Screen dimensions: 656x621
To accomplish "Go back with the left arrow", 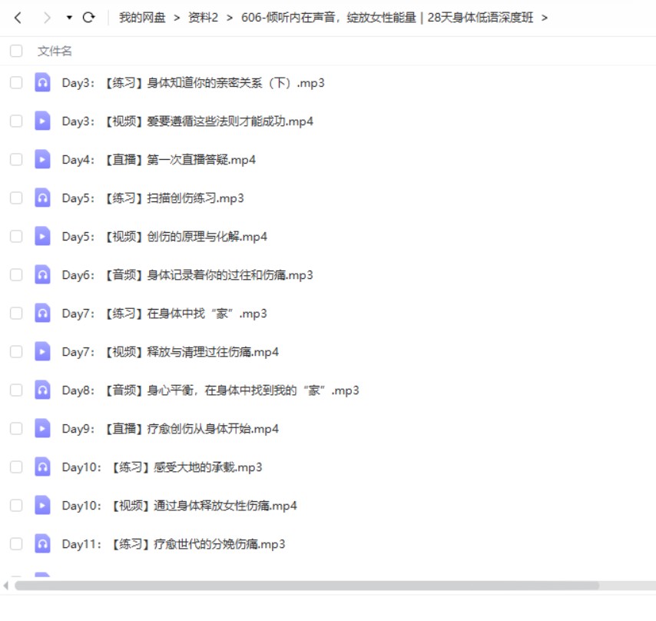I will tap(18, 18).
